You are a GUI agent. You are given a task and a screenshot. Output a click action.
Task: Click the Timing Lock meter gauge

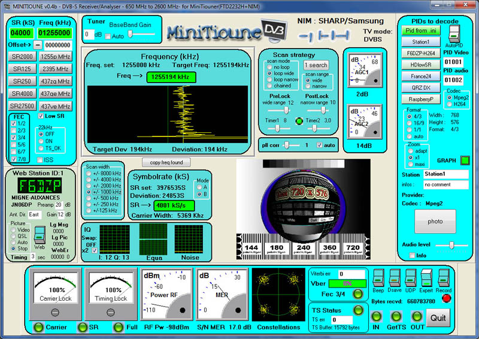pyautogui.click(x=111, y=294)
